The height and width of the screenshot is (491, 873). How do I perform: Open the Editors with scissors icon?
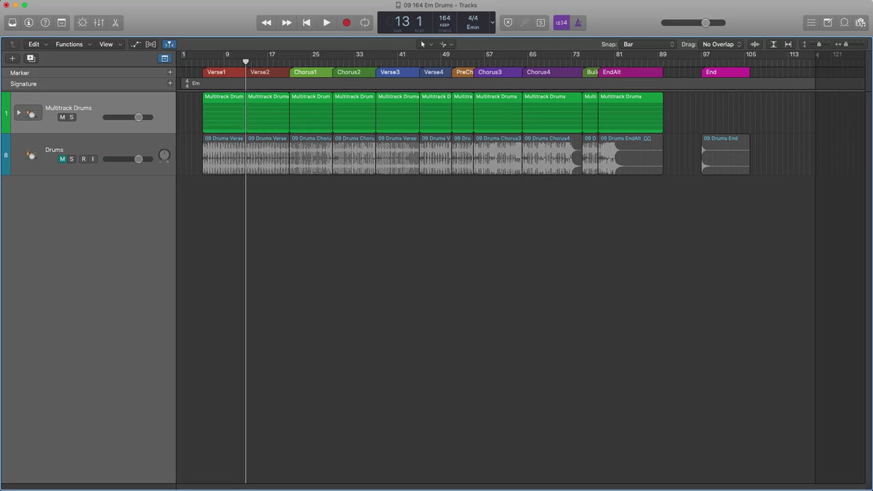click(116, 23)
